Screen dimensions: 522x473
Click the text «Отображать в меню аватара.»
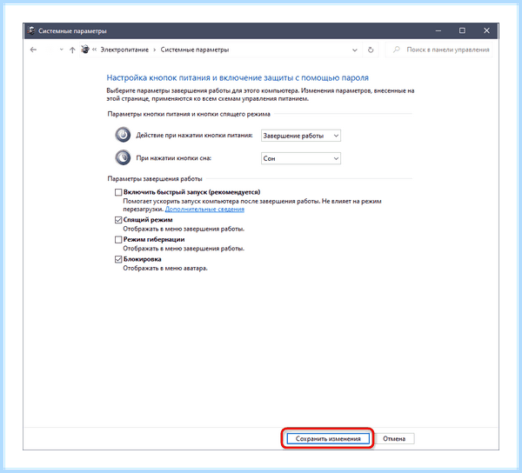(165, 268)
